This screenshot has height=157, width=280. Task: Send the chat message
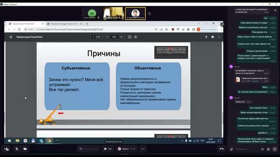coord(275,149)
